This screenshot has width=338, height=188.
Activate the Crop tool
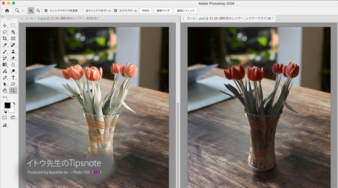coord(5,38)
